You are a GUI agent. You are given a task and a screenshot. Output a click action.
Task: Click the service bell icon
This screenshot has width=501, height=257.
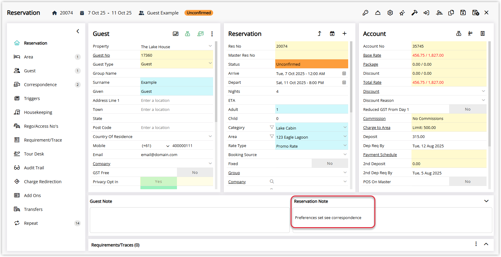pyautogui.click(x=378, y=13)
